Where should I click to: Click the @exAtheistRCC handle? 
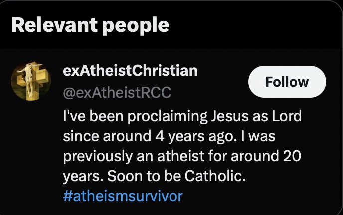click(x=117, y=93)
